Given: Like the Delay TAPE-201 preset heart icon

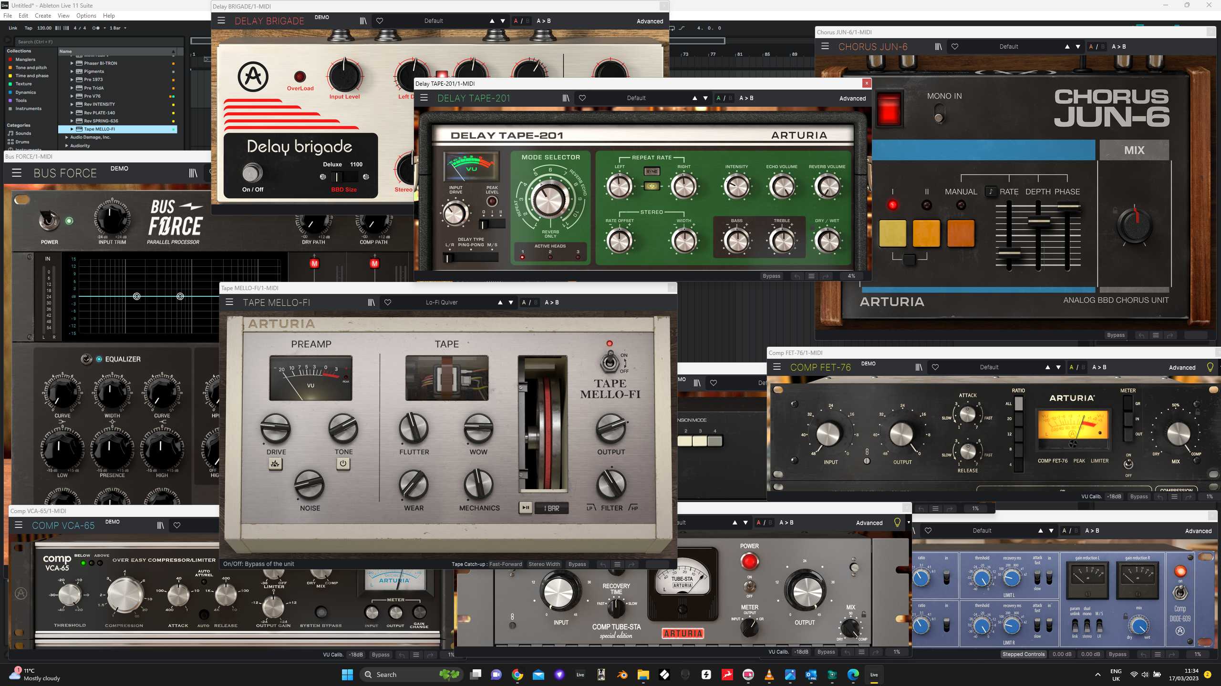Looking at the screenshot, I should pyautogui.click(x=582, y=98).
